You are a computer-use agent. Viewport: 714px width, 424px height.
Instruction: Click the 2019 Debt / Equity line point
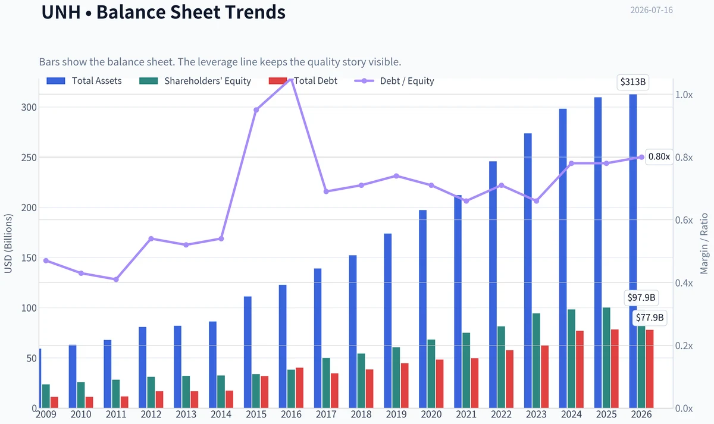(396, 176)
